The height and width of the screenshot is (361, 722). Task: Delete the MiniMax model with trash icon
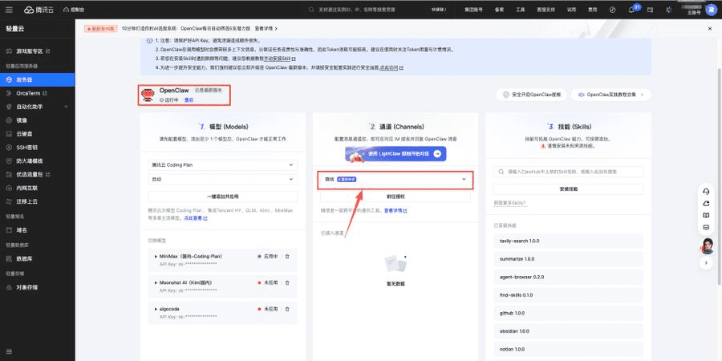[287, 256]
